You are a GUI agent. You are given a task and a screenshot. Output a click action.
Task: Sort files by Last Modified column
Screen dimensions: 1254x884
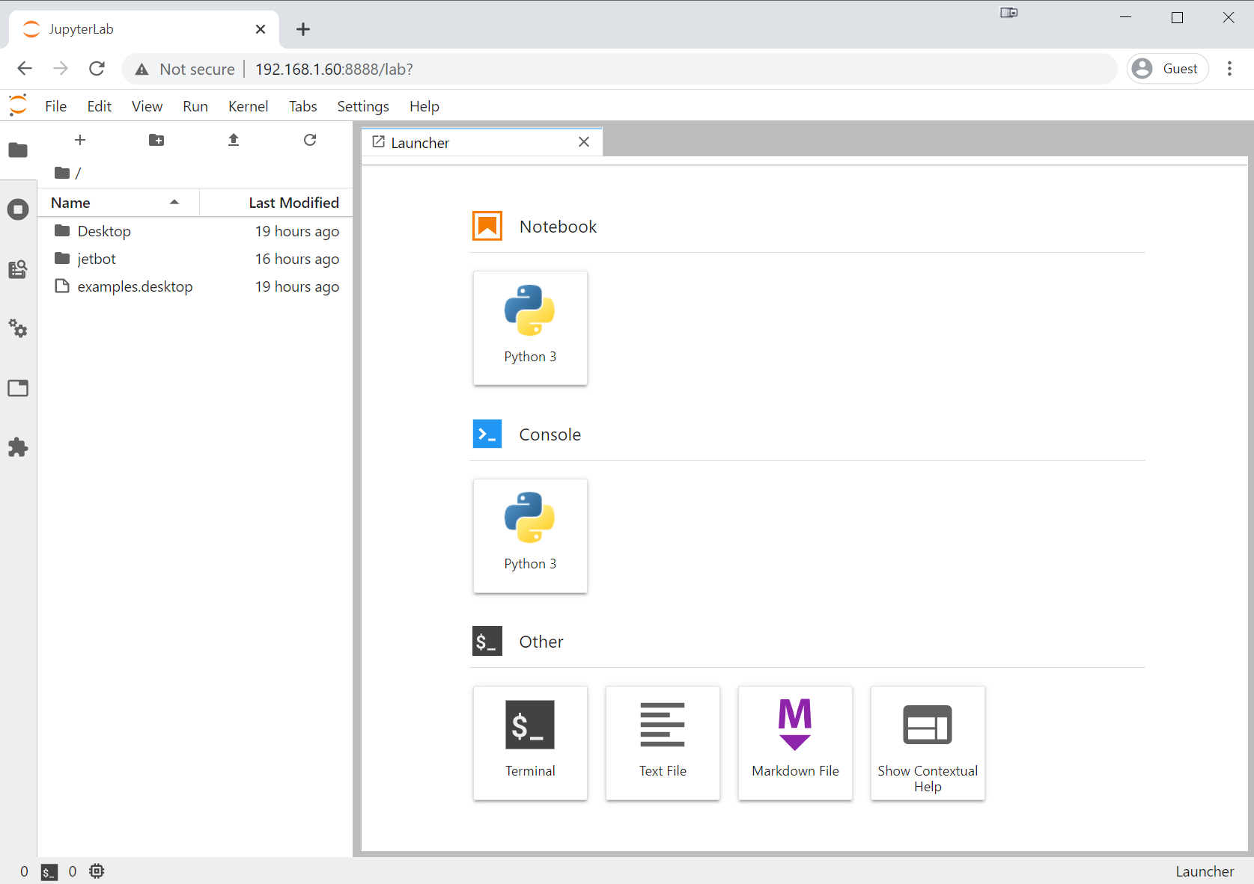point(276,203)
